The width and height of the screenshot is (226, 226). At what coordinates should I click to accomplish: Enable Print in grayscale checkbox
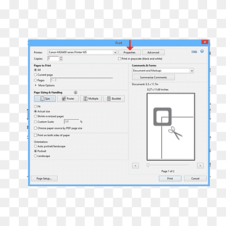tap(120, 59)
